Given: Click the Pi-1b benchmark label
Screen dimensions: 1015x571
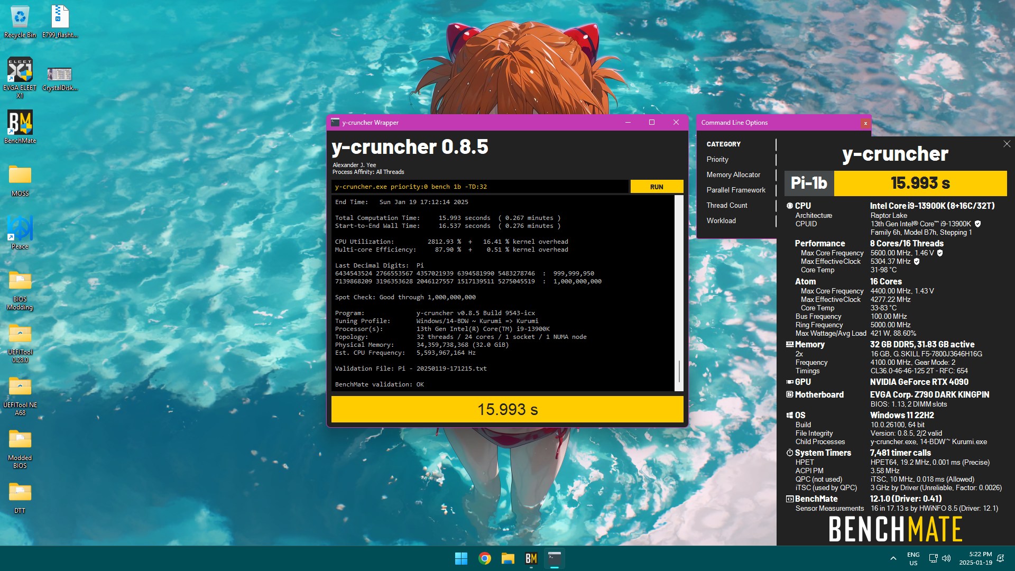Looking at the screenshot, I should pos(809,183).
